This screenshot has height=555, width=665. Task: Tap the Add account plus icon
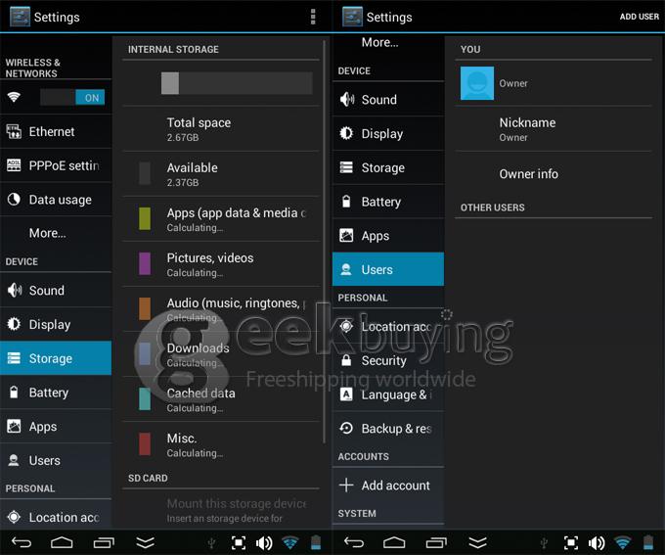[345, 486]
